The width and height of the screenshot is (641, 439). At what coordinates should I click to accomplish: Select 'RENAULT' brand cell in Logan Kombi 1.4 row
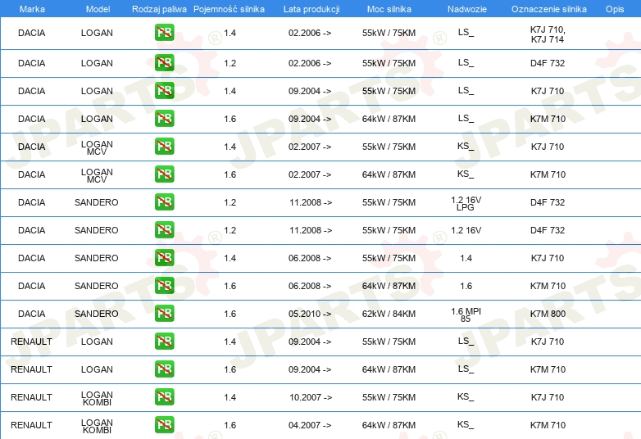coord(31,397)
